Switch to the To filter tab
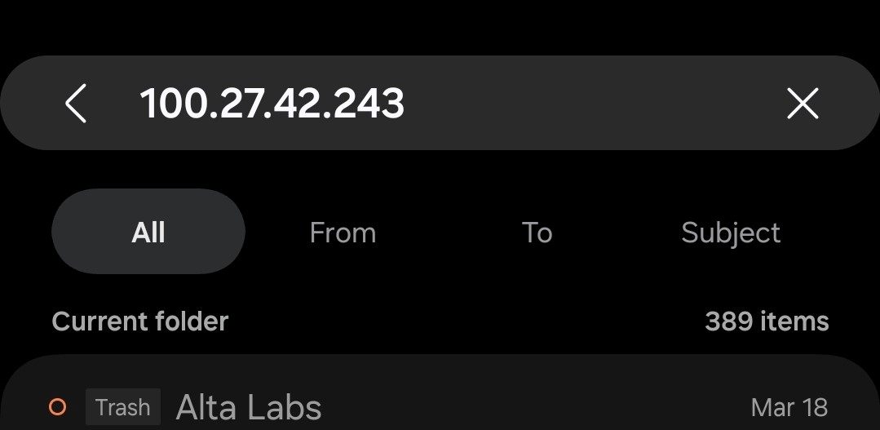The height and width of the screenshot is (430, 880). pyautogui.click(x=537, y=232)
